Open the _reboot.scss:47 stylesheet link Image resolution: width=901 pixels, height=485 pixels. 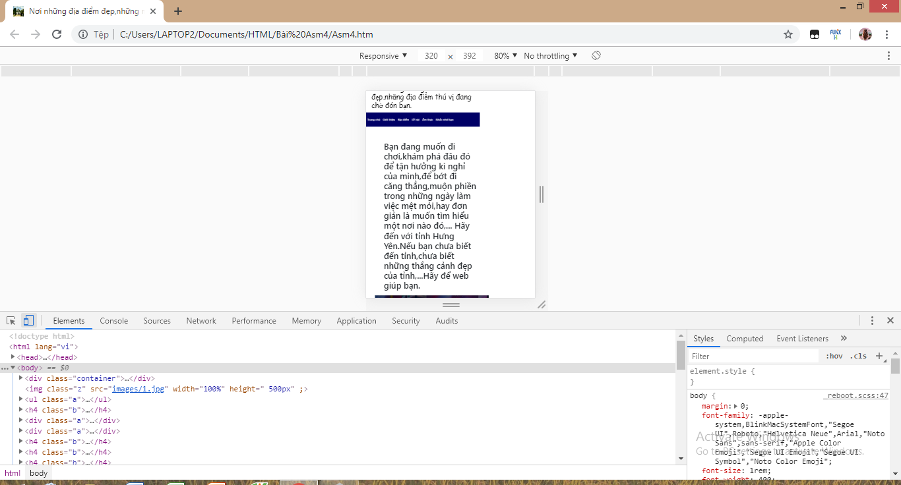[x=857, y=396]
